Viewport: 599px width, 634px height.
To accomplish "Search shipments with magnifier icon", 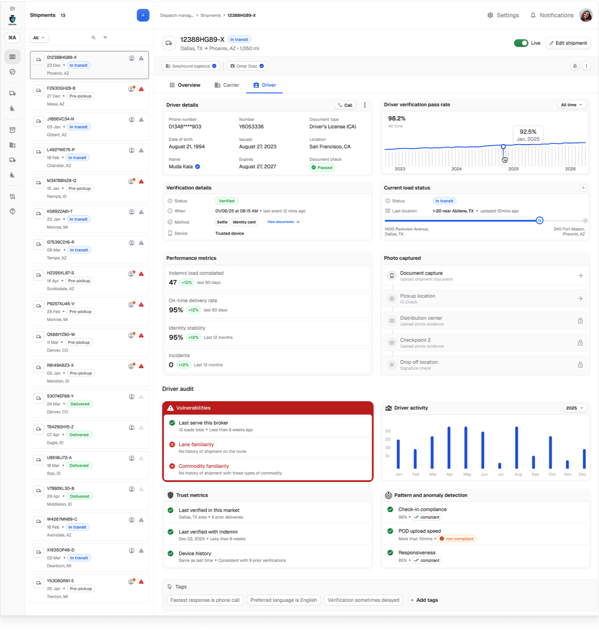I will tap(93, 38).
